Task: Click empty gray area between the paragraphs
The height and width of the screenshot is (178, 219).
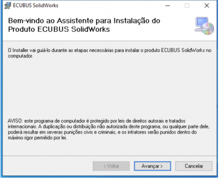Action: pos(109,88)
